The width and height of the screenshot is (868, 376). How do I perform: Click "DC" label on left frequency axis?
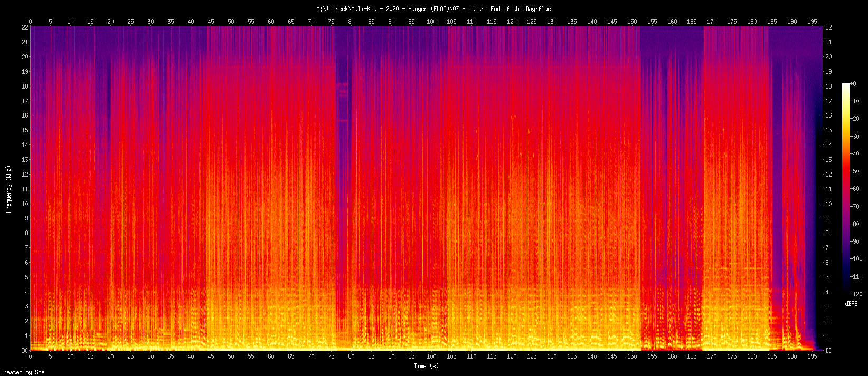click(x=25, y=351)
